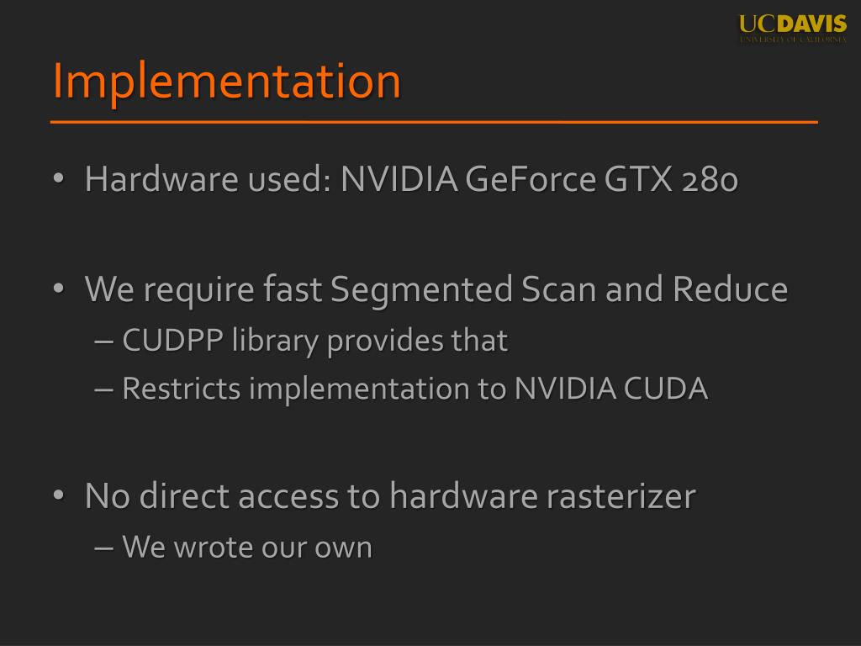Select the hardware rasterizer text
Viewport: 861px width, 646px height.
pyautogui.click(x=542, y=495)
